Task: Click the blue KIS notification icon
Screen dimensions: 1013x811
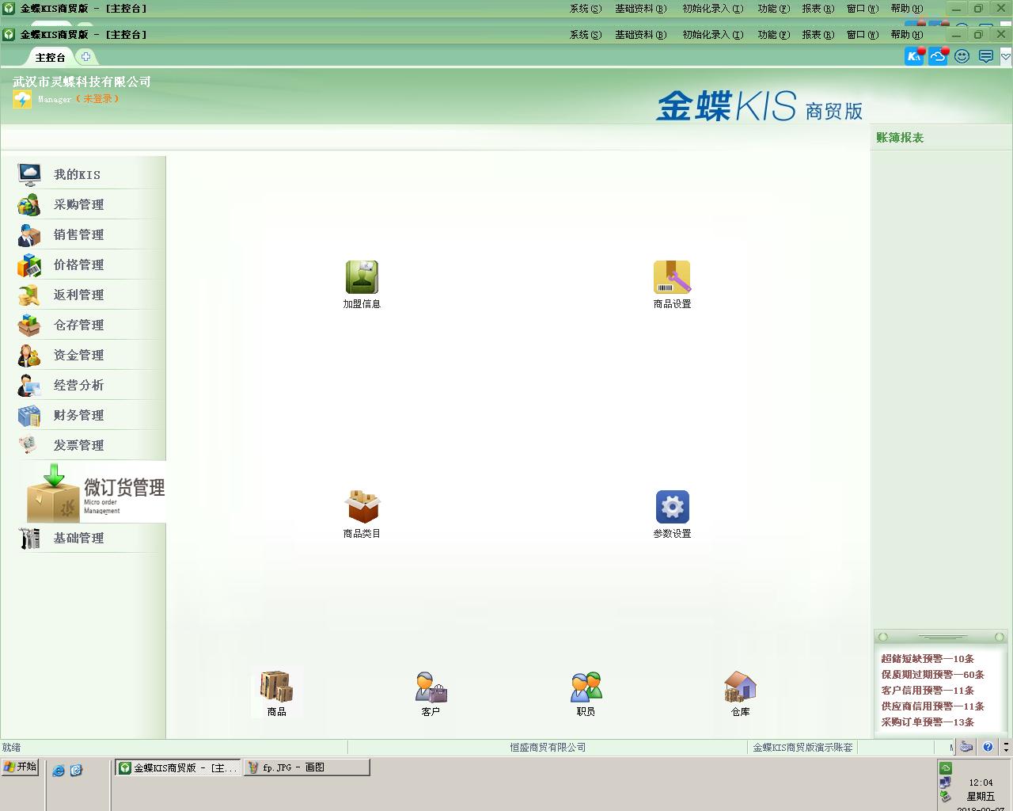Action: 915,56
